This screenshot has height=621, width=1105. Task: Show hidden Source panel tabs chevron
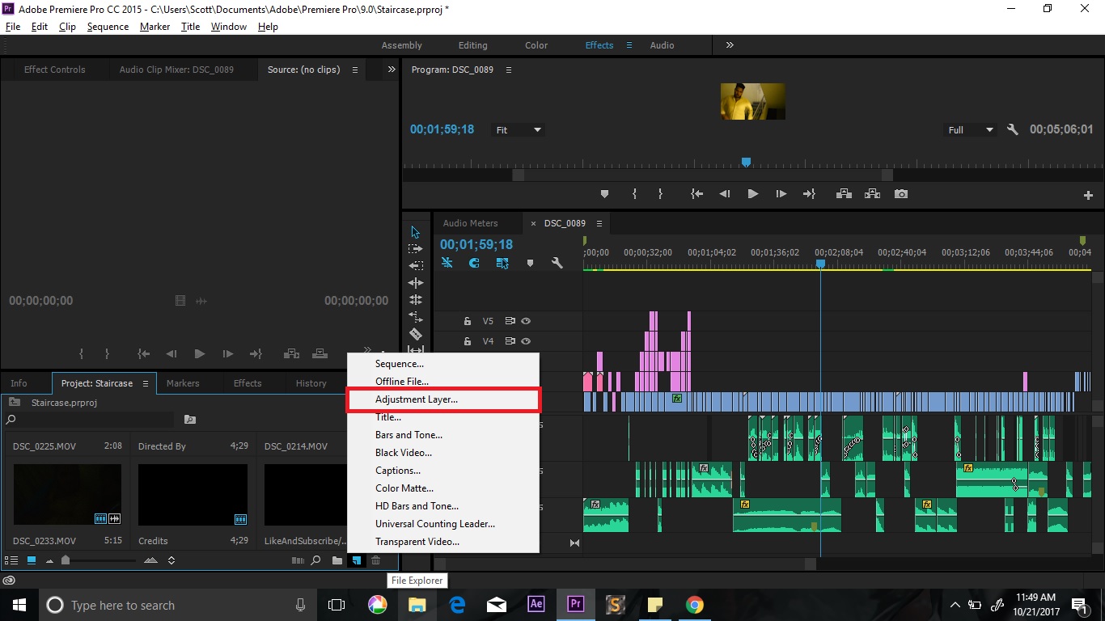point(392,70)
